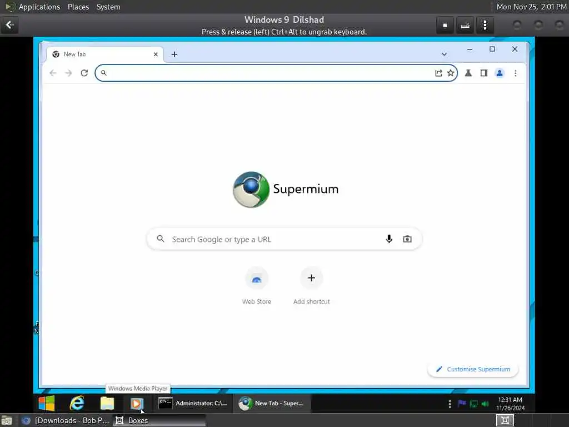Close the New Tab tab
This screenshot has height=427, width=569.
coord(156,54)
